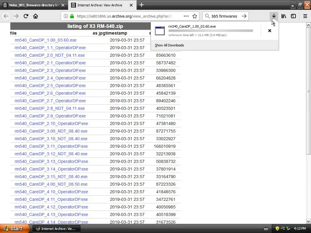Viewport: 311px width, 233px height.
Task: Show site information icon in address bar
Action: (66, 16)
